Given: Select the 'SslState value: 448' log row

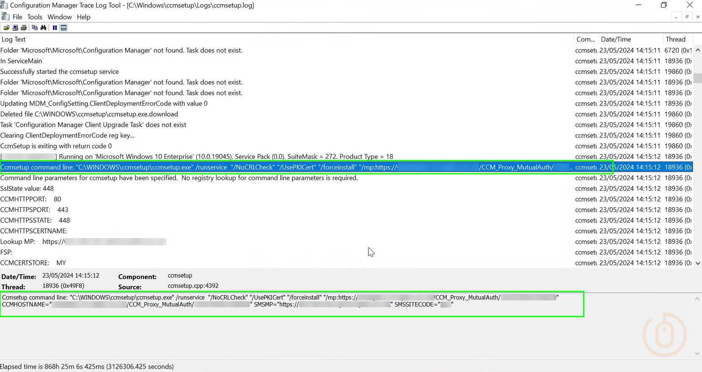Looking at the screenshot, I should [x=27, y=189].
